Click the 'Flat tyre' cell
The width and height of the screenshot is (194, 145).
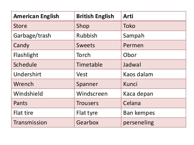click(x=87, y=113)
